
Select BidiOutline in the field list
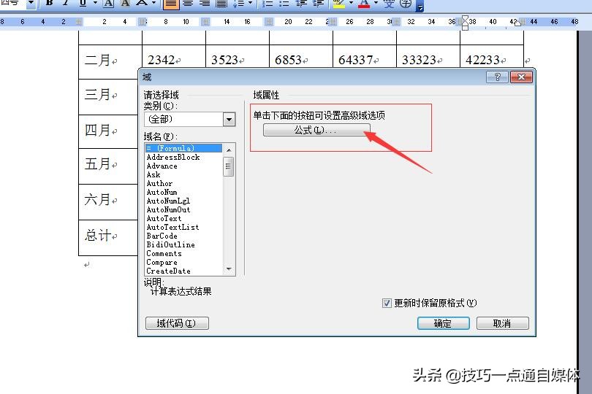click(183, 244)
